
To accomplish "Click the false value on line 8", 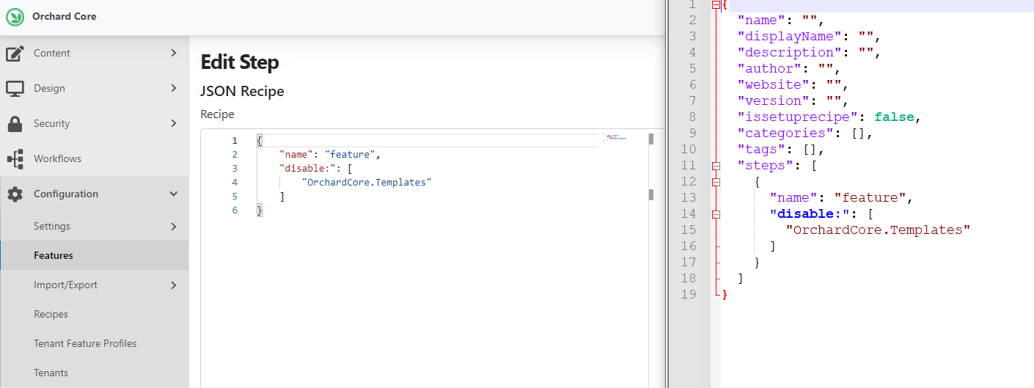I will click(x=893, y=117).
